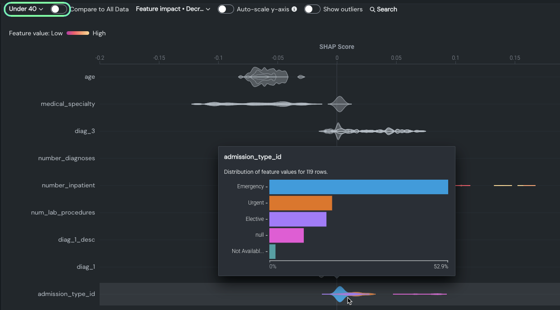The height and width of the screenshot is (310, 560).
Task: Click the age violin plot
Action: coord(264,77)
